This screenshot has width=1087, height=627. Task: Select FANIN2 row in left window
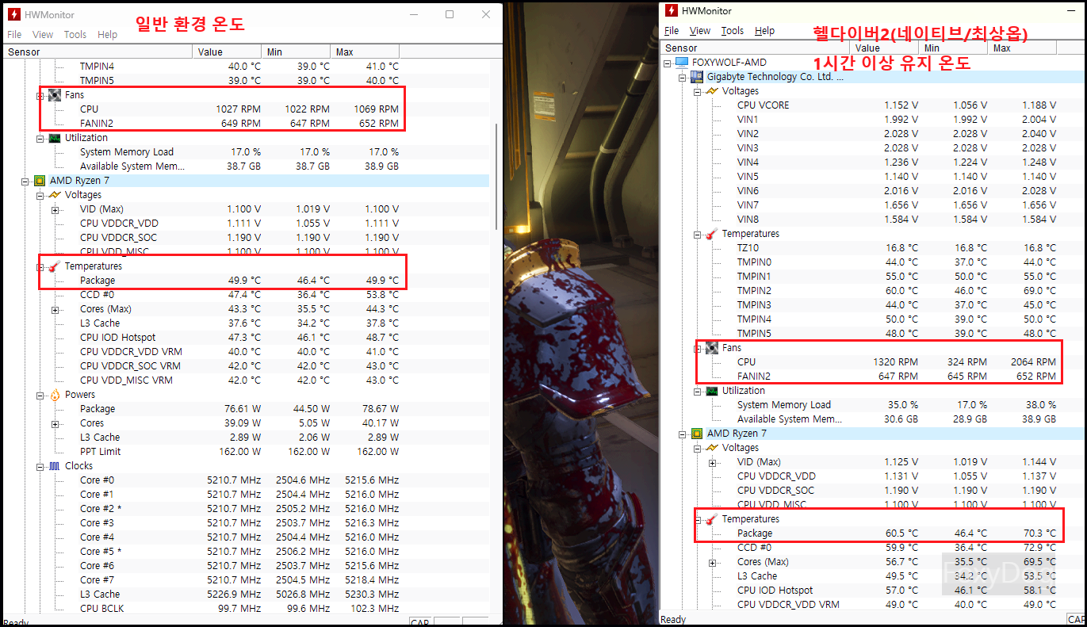246,124
